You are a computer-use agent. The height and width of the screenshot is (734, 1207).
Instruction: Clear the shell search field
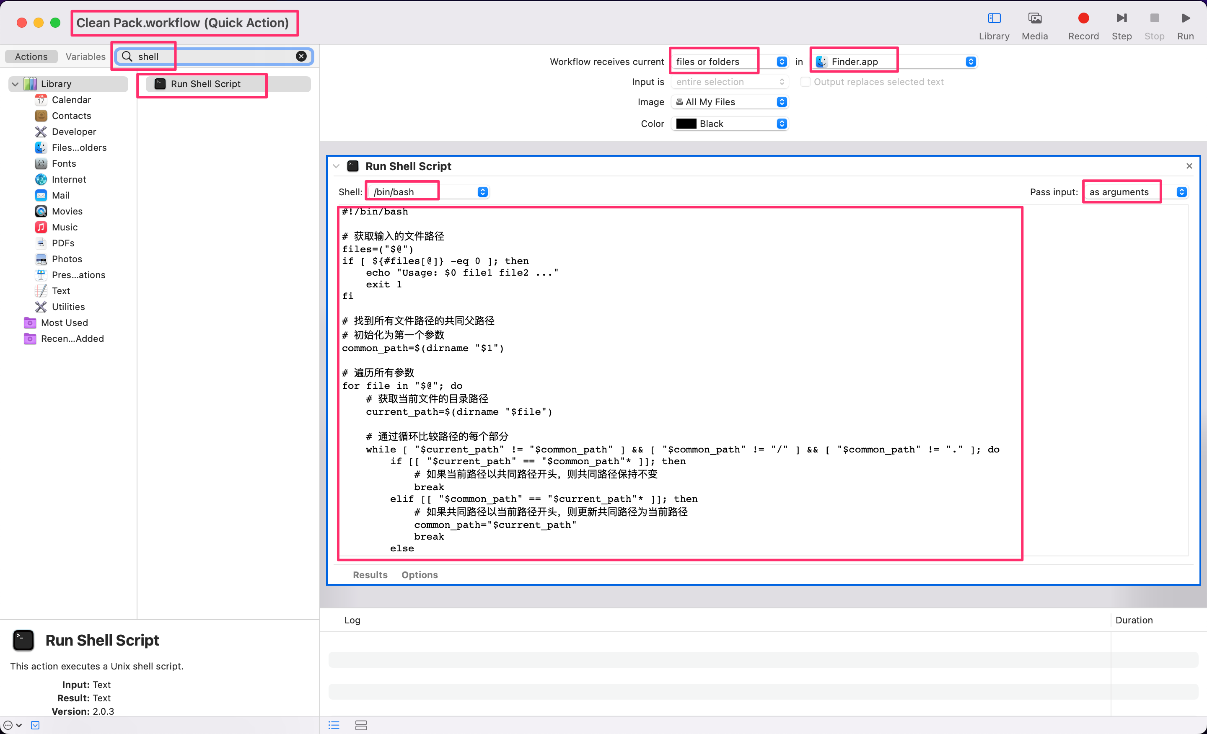pyautogui.click(x=301, y=56)
